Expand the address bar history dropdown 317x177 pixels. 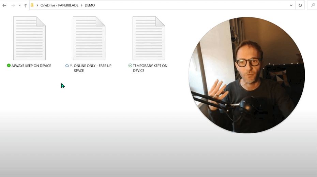[291, 5]
